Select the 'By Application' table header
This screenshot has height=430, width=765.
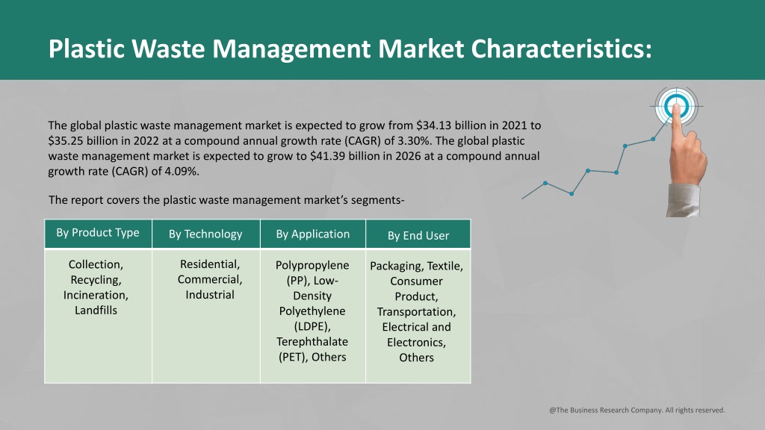(x=313, y=234)
